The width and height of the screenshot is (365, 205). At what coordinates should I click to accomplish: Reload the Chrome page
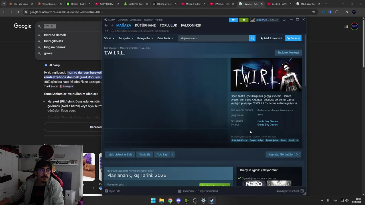(x=18, y=12)
